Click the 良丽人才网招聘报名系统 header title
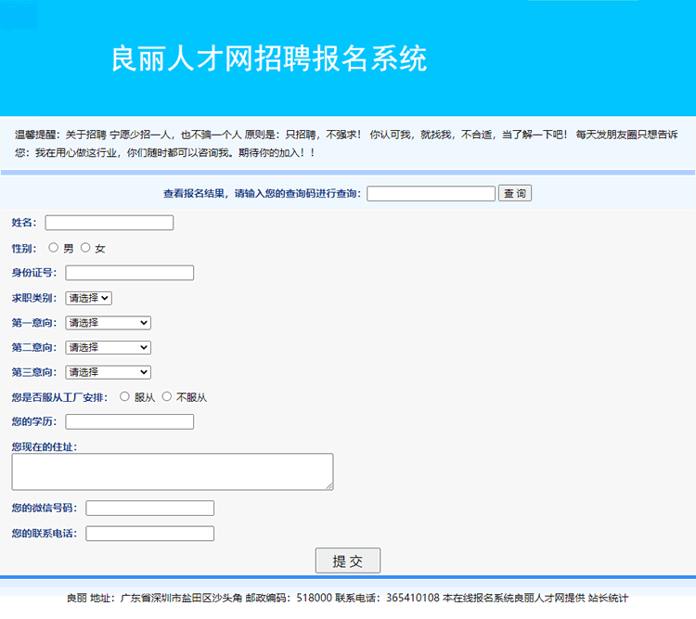696x619 pixels. pos(269,58)
